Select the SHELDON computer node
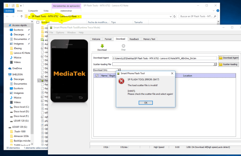The width and height of the screenshot is (241, 156). [x=17, y=75]
